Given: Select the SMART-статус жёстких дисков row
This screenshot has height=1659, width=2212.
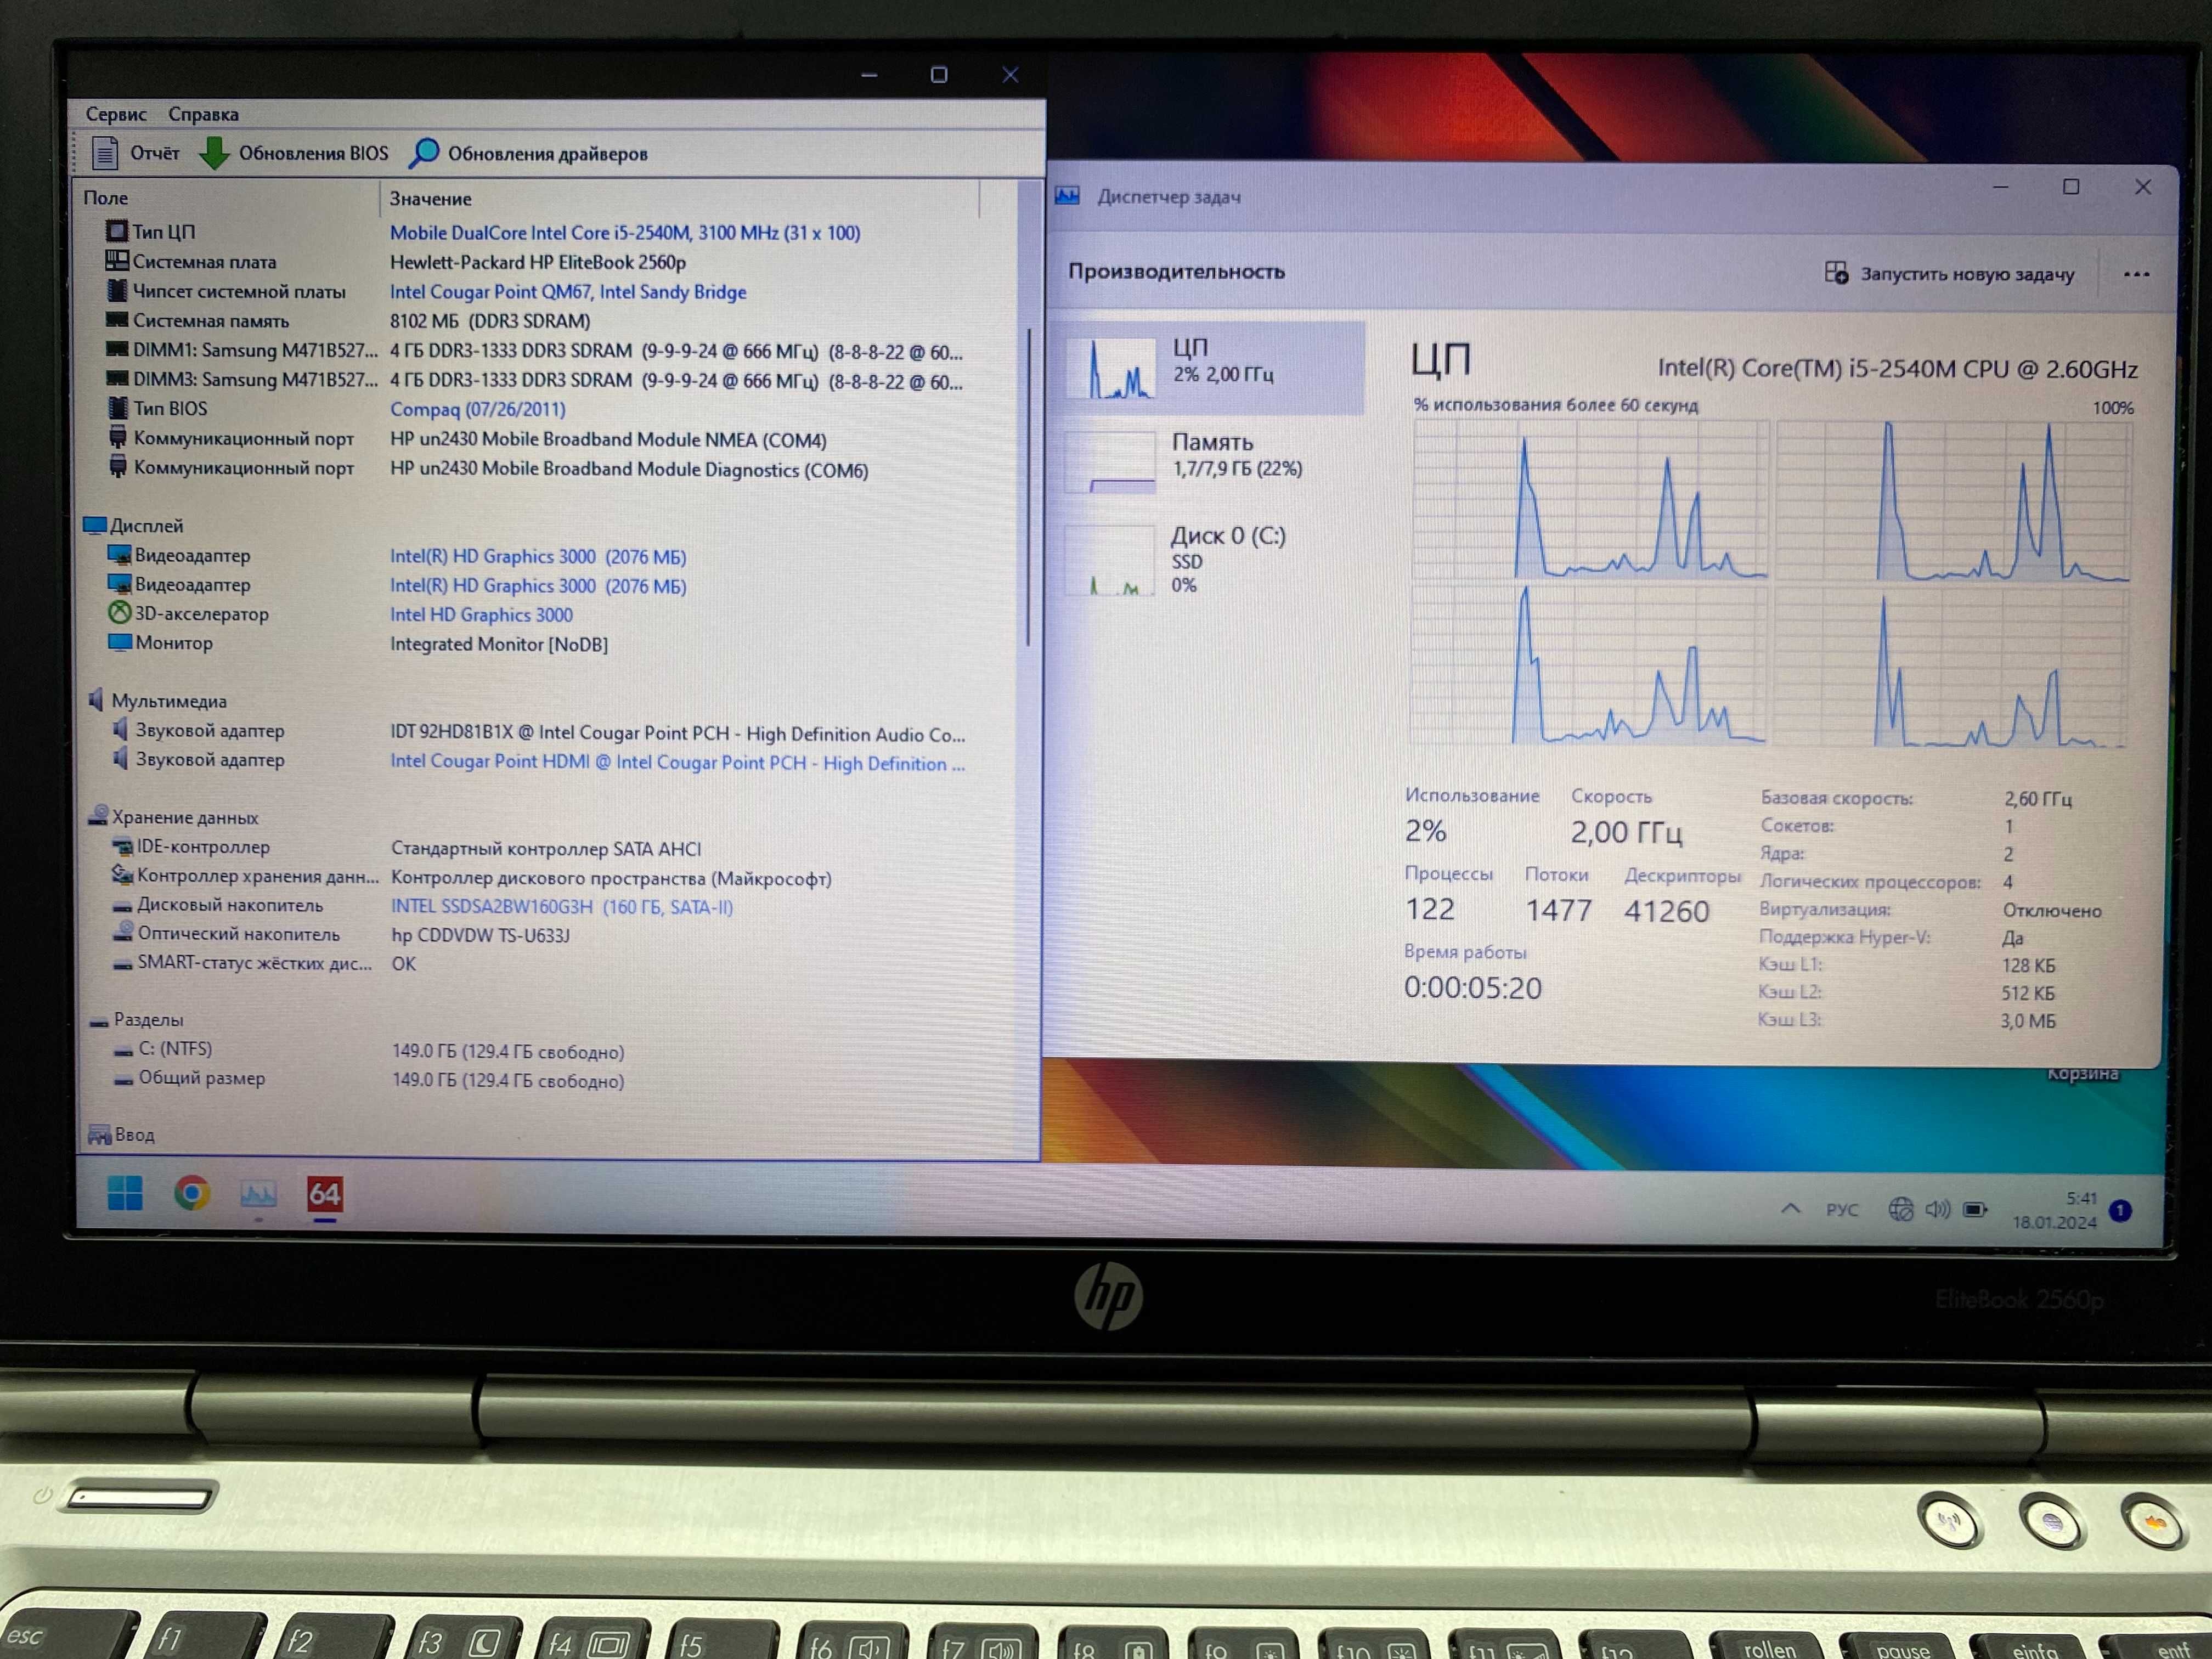Looking at the screenshot, I should coord(265,963).
